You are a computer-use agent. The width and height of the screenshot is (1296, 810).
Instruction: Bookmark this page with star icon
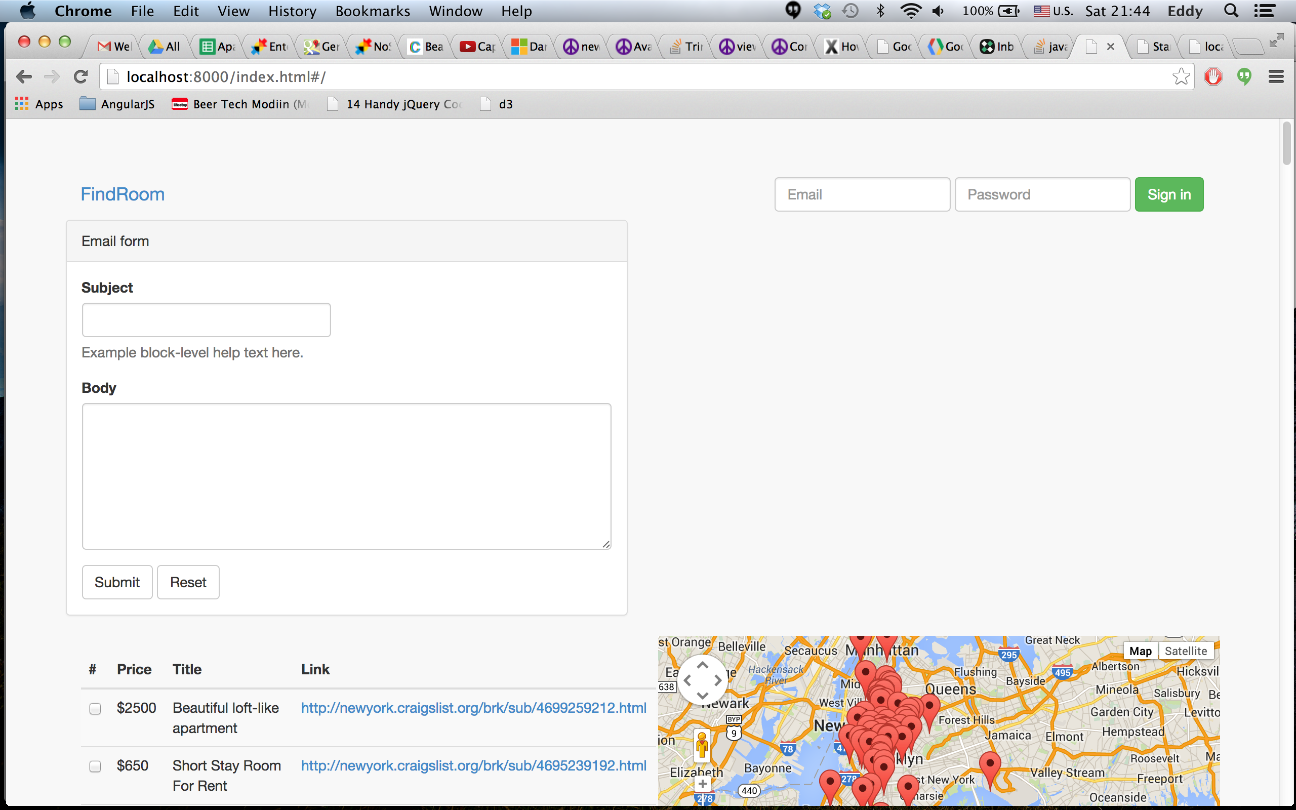pyautogui.click(x=1181, y=77)
